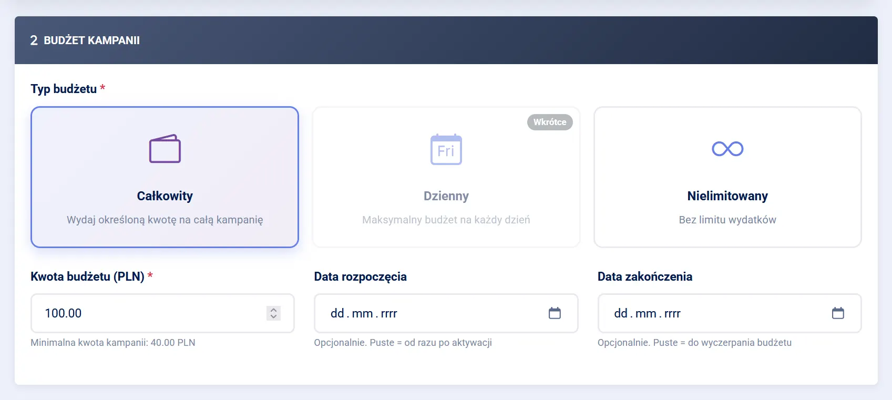Click the Budżet kampanii section header

[x=446, y=40]
